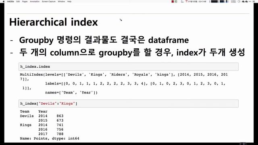The height and width of the screenshot is (145, 258).
Task: Click the Team column header in output
Action: pyautogui.click(x=25, y=112)
